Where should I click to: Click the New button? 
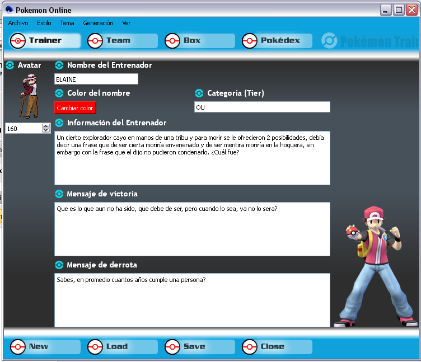(45, 347)
